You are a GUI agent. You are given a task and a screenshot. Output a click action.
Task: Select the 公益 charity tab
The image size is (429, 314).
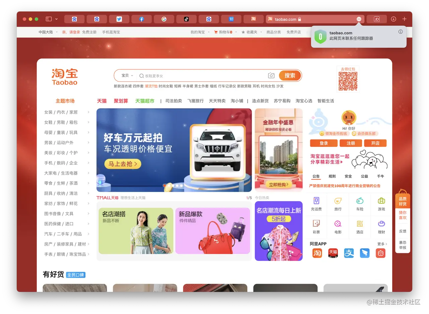[x=364, y=176]
